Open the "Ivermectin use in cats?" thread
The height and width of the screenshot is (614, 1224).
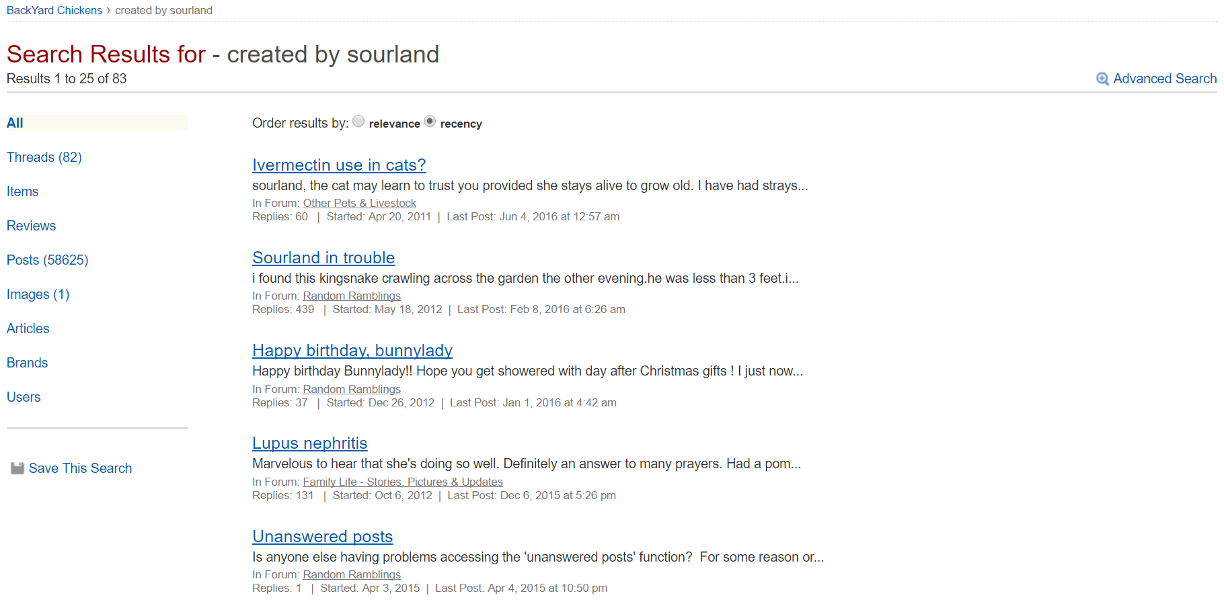pyautogui.click(x=339, y=165)
